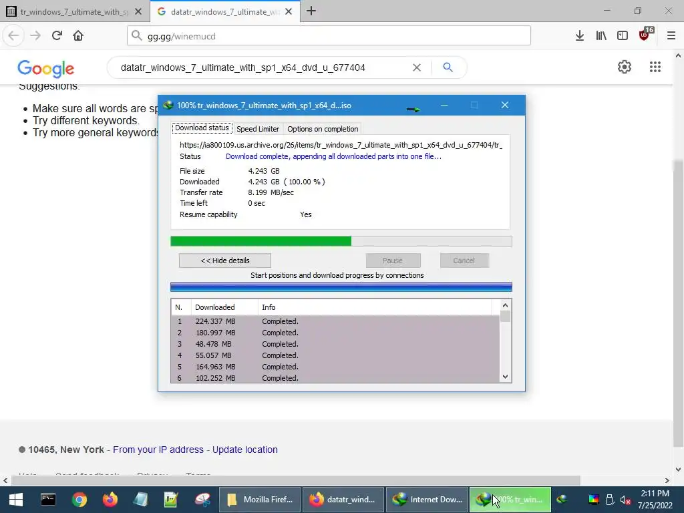Select connection row 6 with 102.252 MB
Image resolution: width=684 pixels, height=513 pixels.
335,378
